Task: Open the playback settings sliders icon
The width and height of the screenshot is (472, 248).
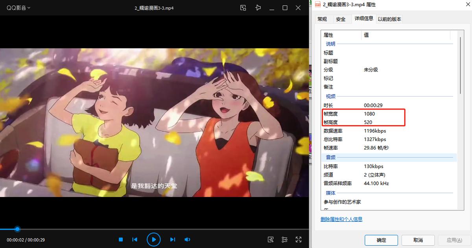Action: pyautogui.click(x=284, y=239)
